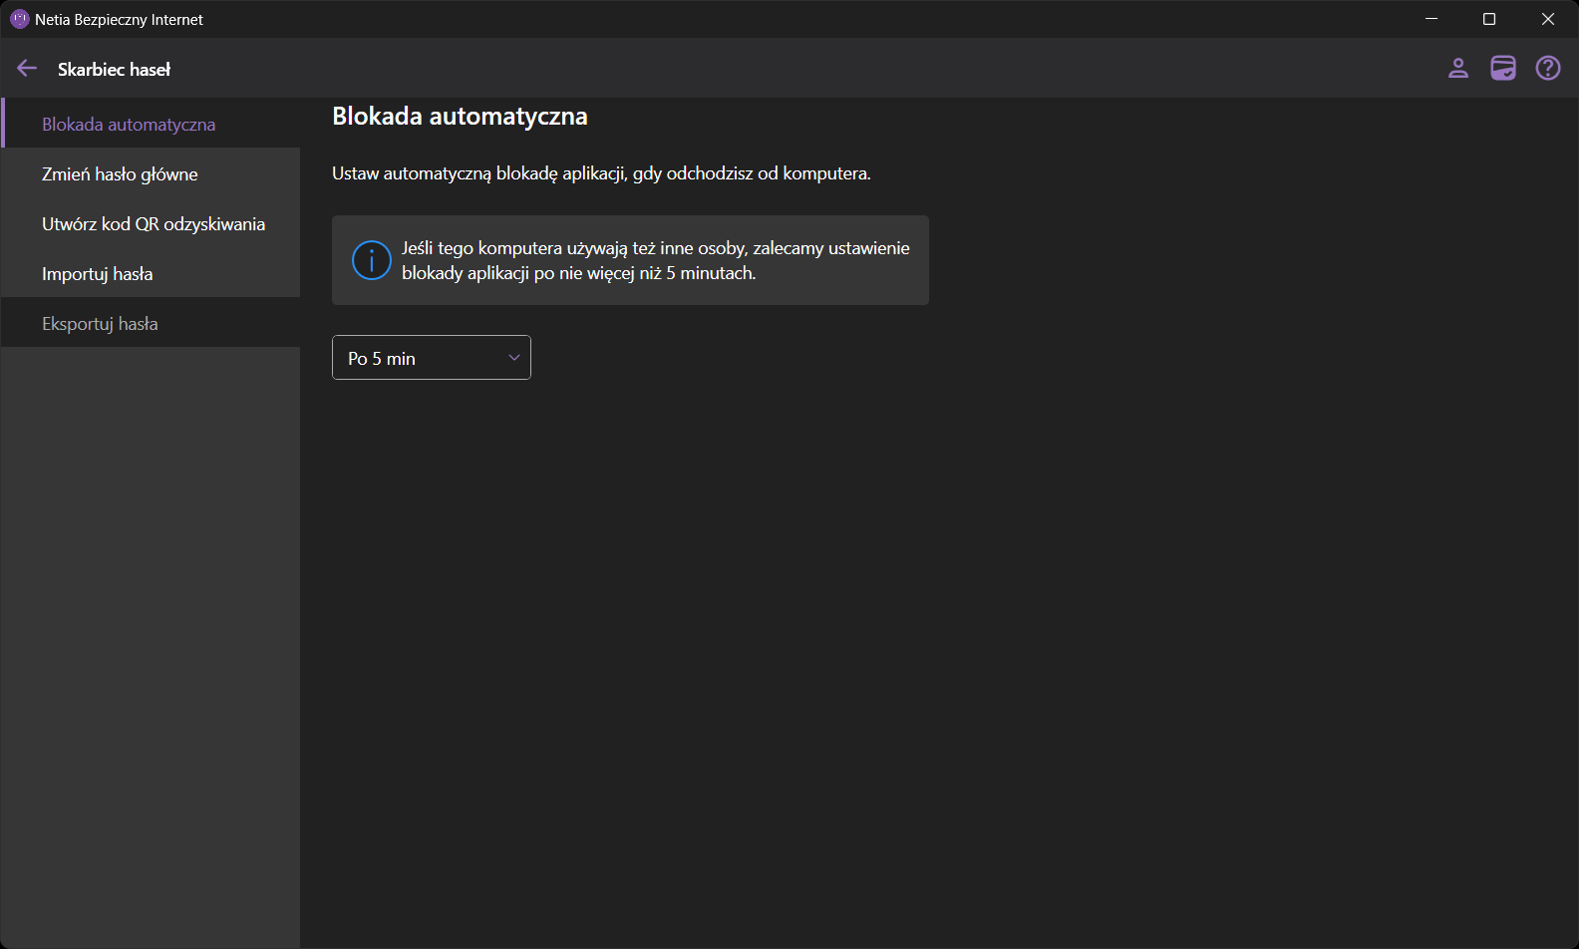Click the blue info icon in the banner
This screenshot has height=949, width=1579.
tap(372, 260)
